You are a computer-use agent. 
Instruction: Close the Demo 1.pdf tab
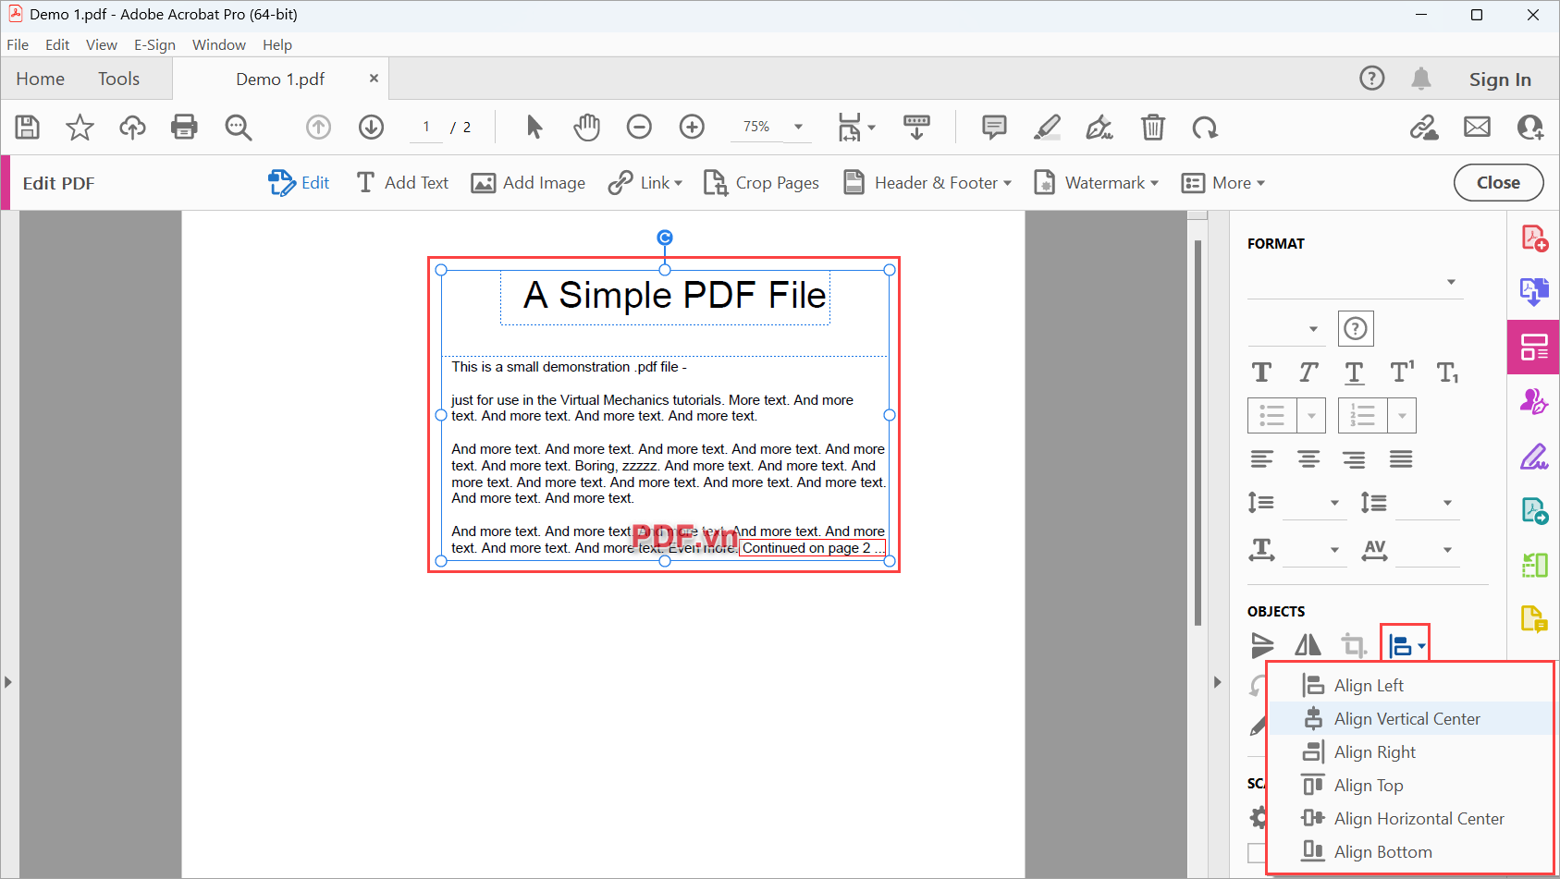pyautogui.click(x=374, y=78)
